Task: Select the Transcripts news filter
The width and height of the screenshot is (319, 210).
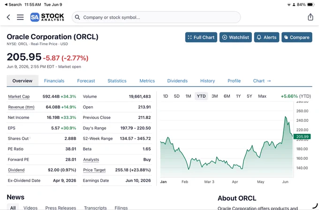Action: coord(95,208)
